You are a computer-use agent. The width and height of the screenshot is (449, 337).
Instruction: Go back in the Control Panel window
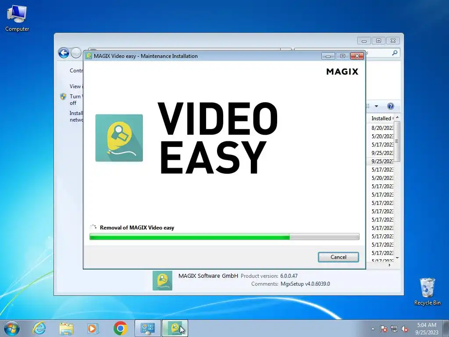64,53
